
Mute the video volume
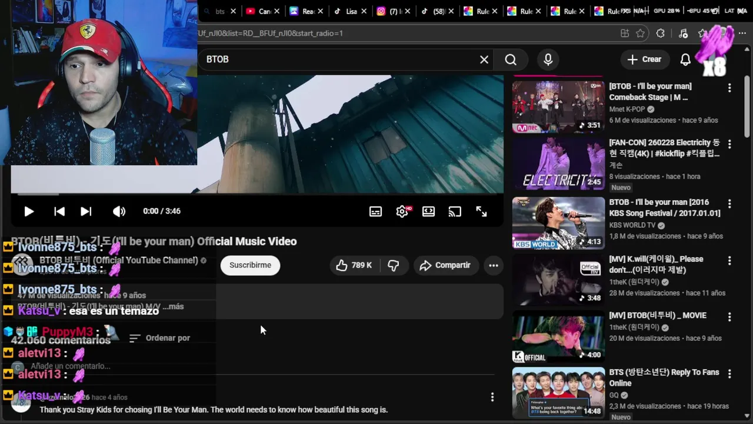[x=119, y=211]
